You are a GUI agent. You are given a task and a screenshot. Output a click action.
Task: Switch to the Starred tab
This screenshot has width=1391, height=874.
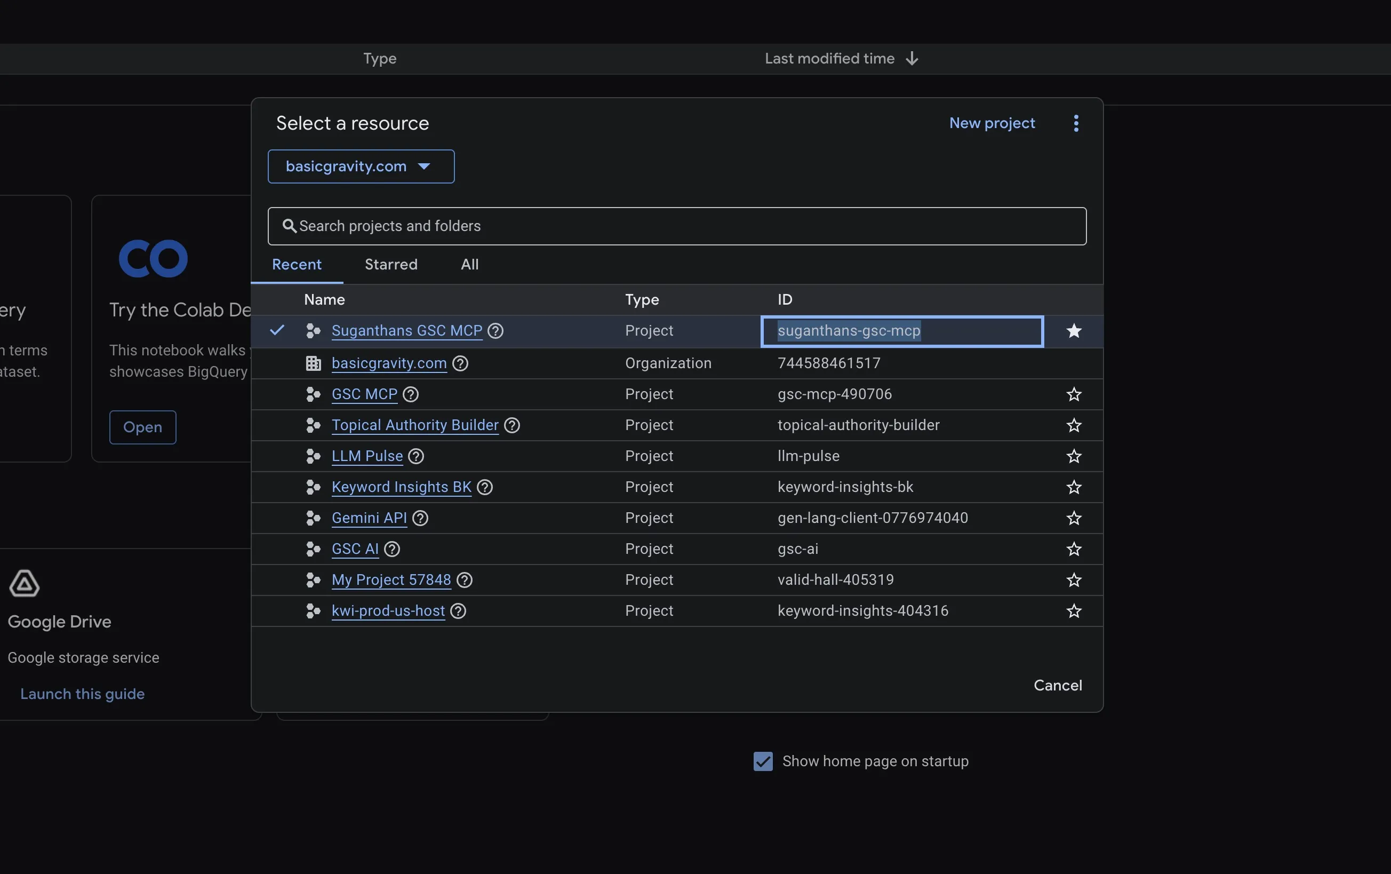(391, 265)
